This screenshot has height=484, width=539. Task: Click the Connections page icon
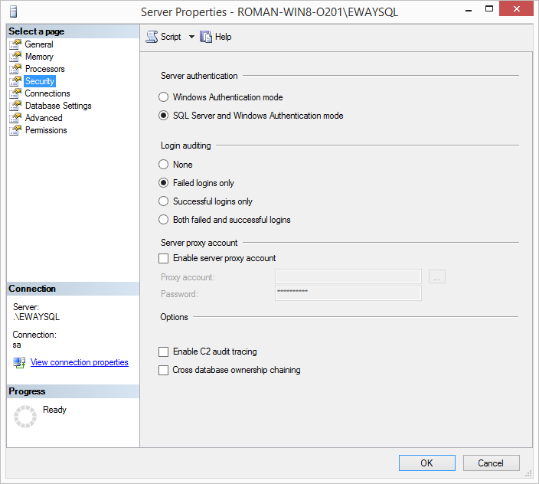coord(15,93)
